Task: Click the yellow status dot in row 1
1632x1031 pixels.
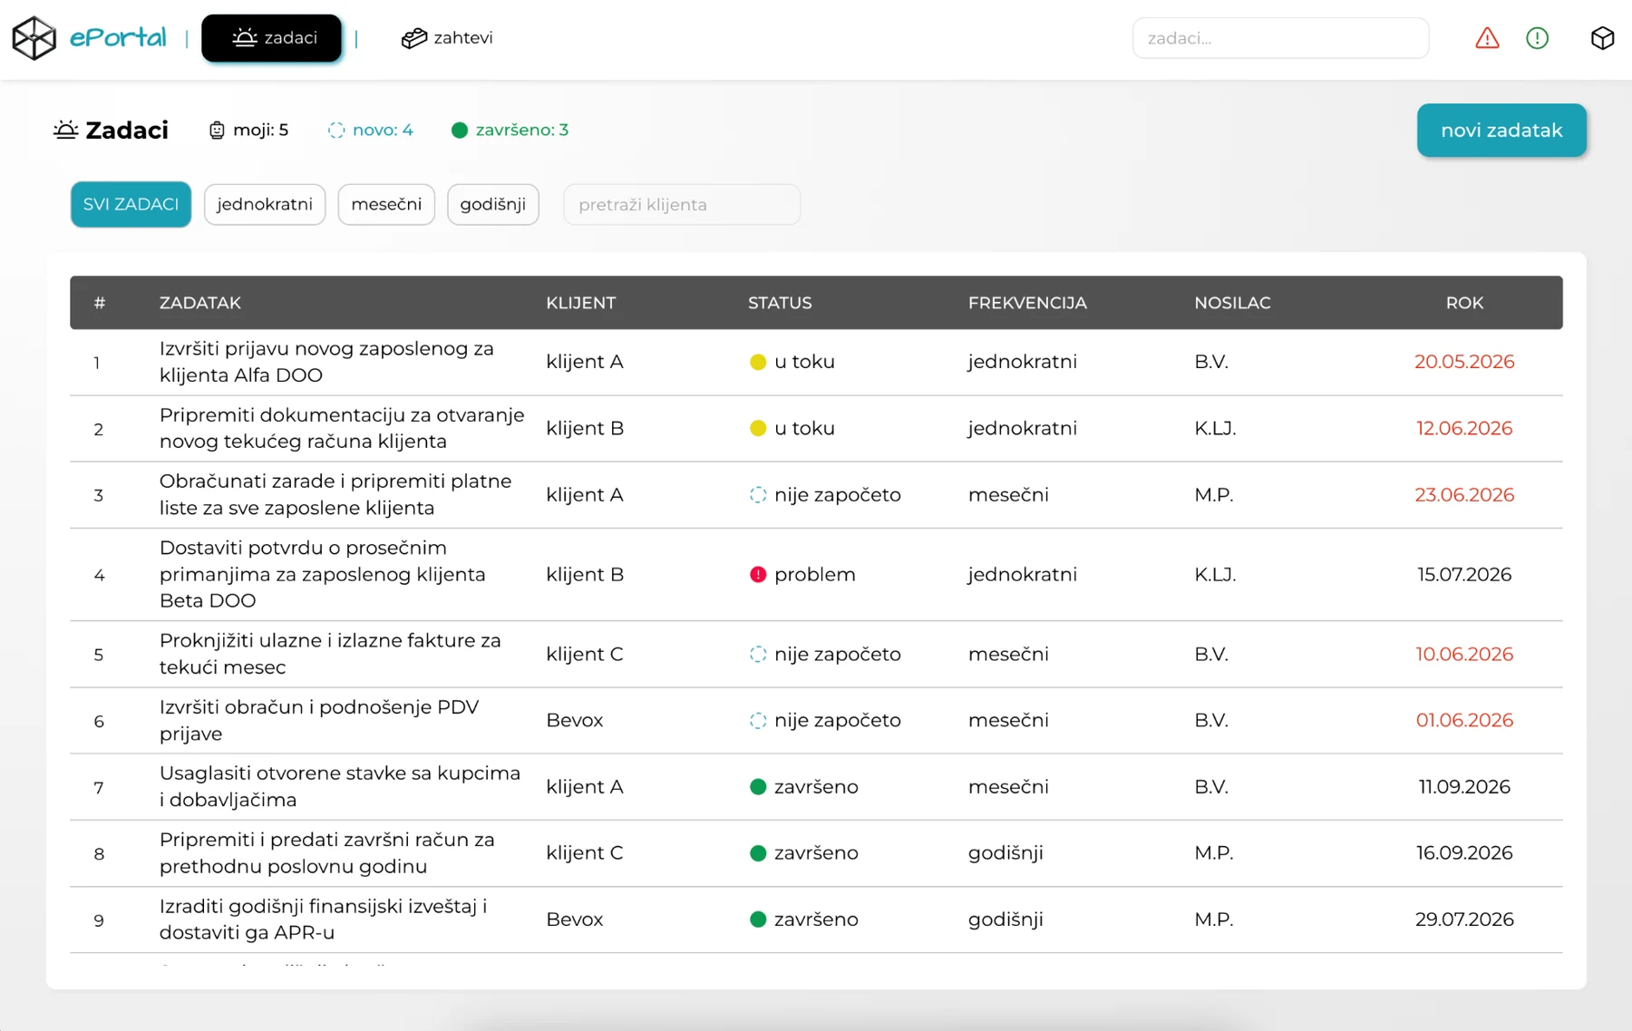Action: click(758, 362)
